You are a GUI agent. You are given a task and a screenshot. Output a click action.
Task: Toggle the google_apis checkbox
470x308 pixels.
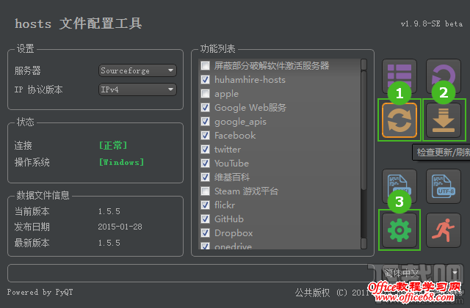[x=206, y=121]
